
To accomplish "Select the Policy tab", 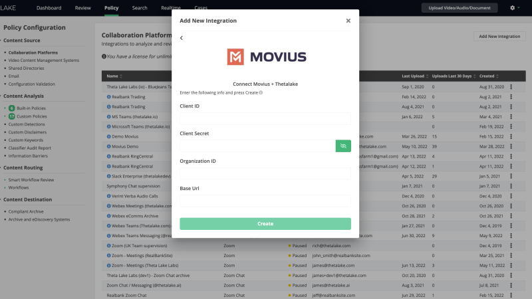I will coord(111,8).
